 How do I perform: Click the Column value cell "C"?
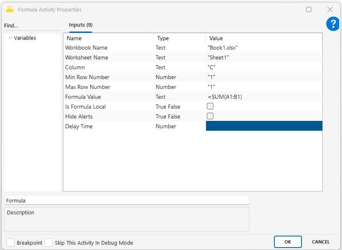click(264, 68)
